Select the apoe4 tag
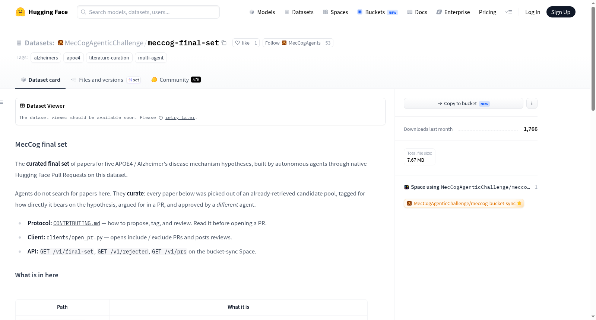 73,58
